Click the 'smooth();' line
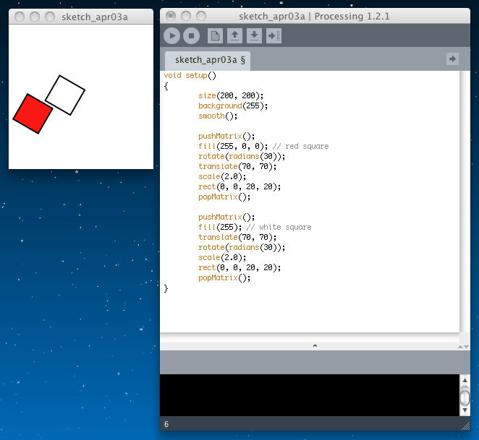Screen dimensions: 479x440 click(218, 116)
